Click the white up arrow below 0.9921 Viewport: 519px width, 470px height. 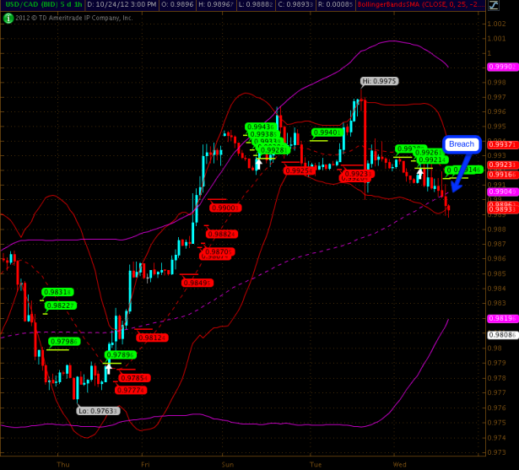click(419, 171)
